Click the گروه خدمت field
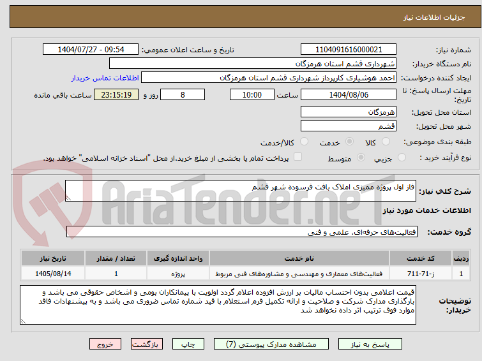This screenshot has height=361, width=482. [241, 232]
